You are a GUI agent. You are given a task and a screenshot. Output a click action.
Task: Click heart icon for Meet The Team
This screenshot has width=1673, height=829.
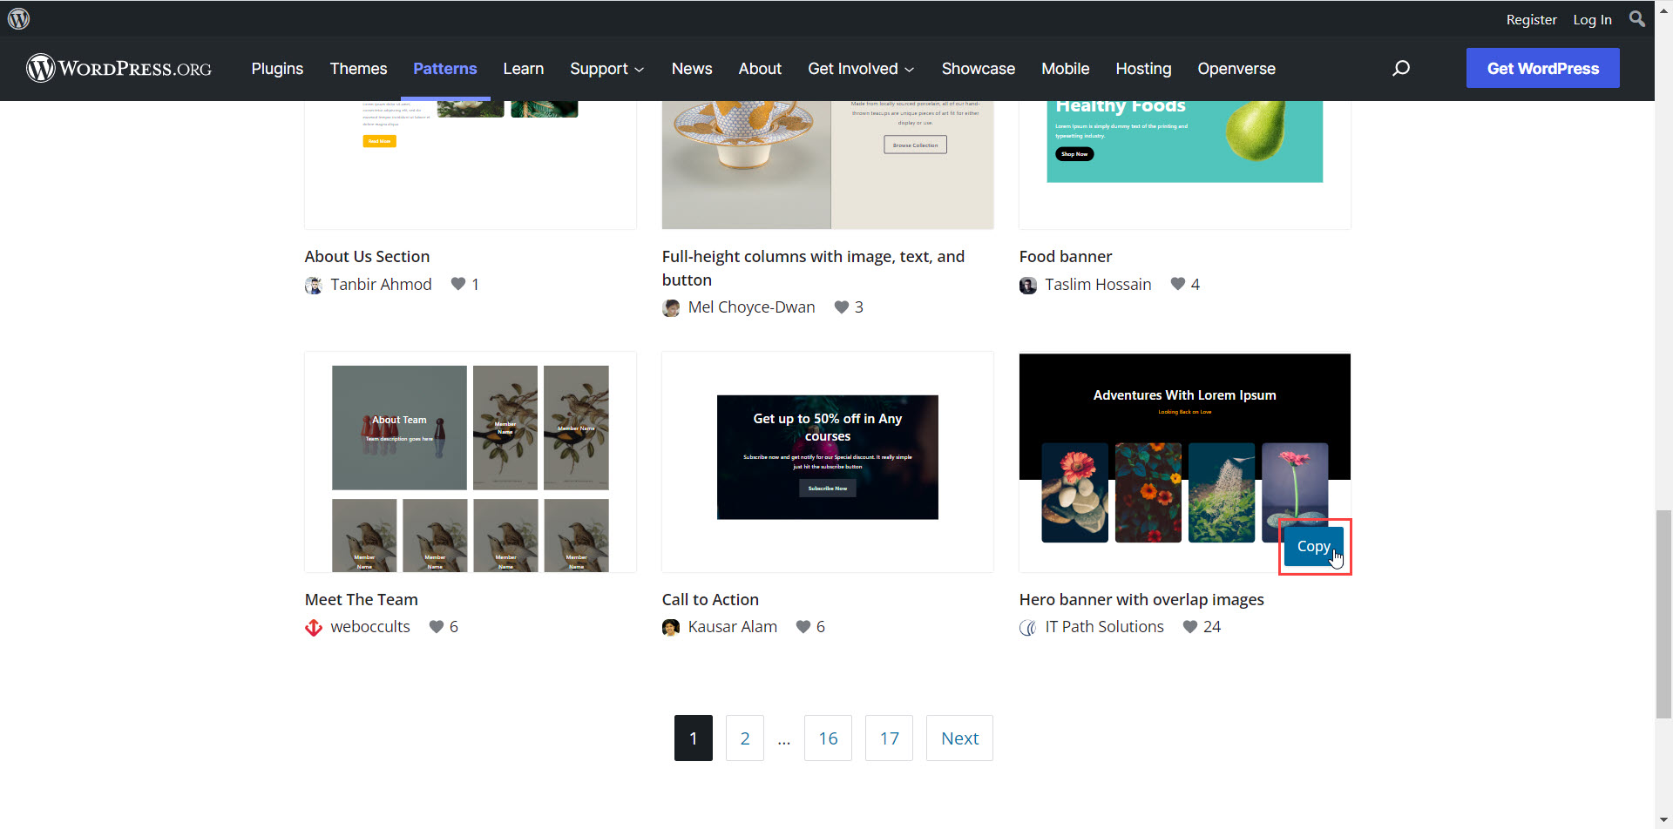tap(437, 627)
